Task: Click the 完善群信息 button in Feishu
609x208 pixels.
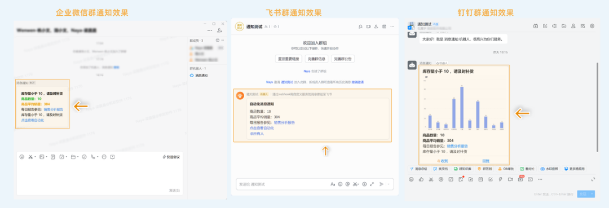Action: tap(316, 59)
